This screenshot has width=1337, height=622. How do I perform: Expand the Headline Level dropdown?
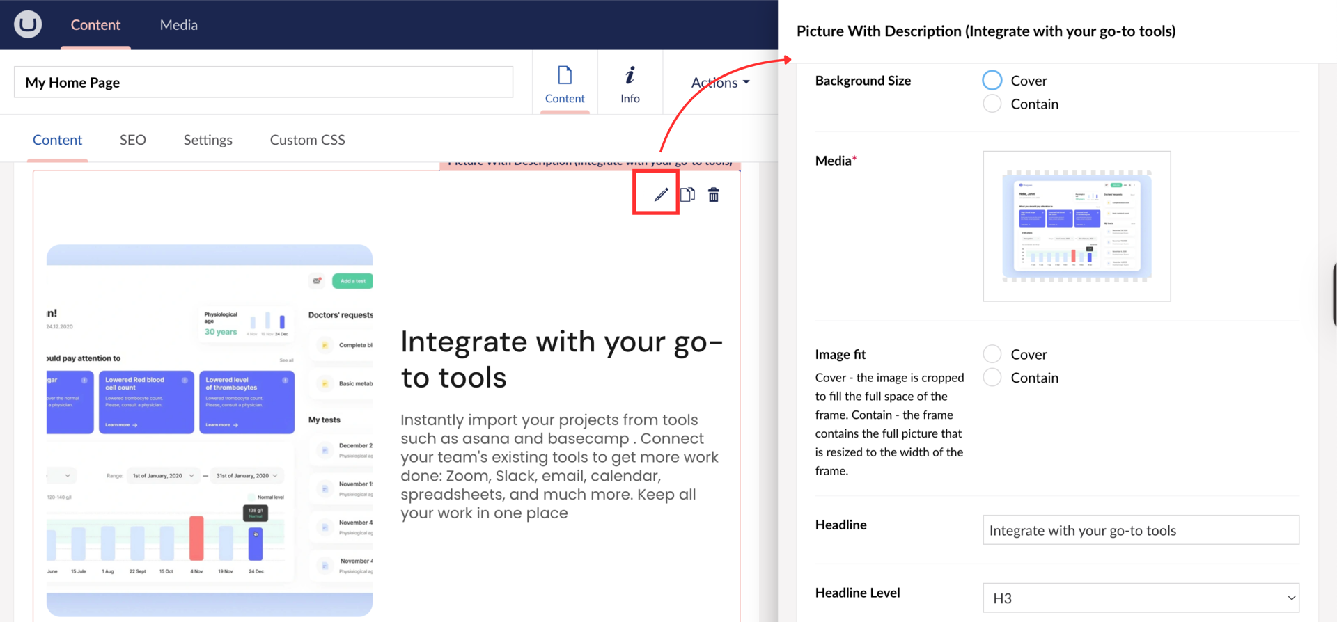tap(1141, 598)
